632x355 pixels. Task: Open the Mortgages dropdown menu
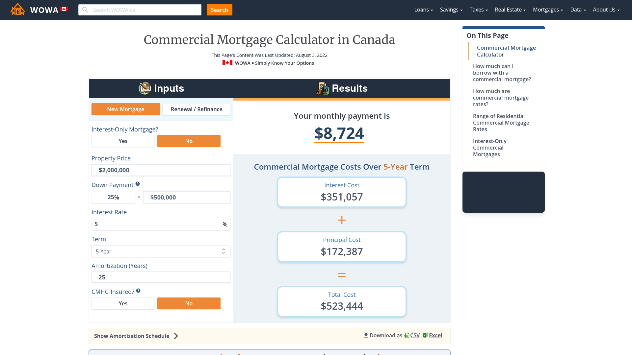[547, 10]
